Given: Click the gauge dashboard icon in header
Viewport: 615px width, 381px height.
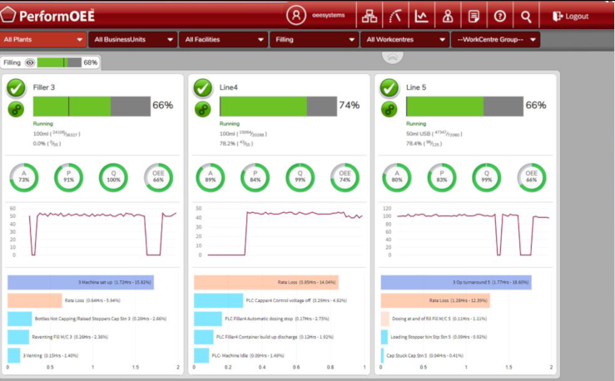Looking at the screenshot, I should click(396, 15).
